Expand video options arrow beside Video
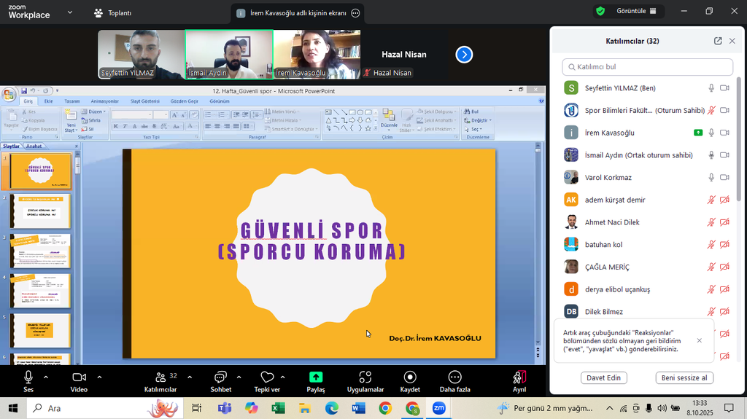Screen dimensions: 747x419 point(99,377)
